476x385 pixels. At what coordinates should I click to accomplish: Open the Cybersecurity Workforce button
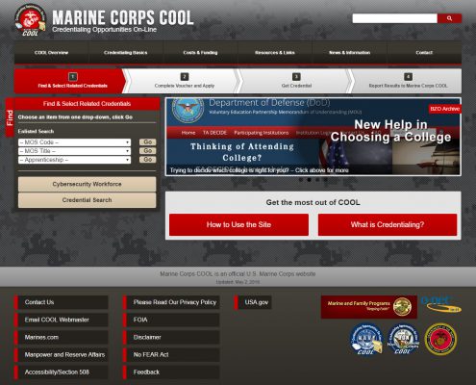87,184
